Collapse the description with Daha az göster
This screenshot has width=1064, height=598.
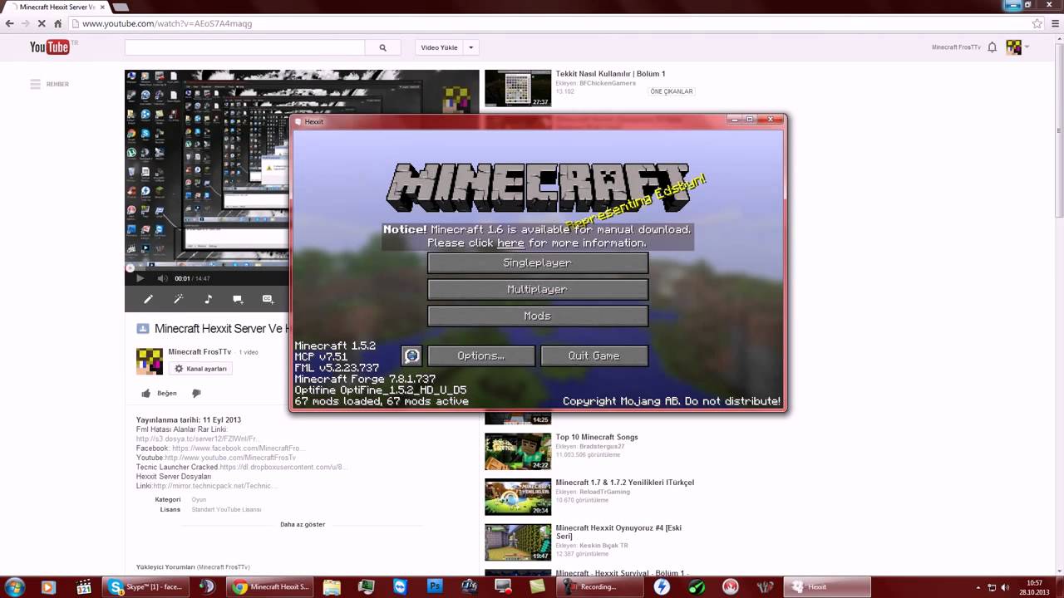point(303,524)
